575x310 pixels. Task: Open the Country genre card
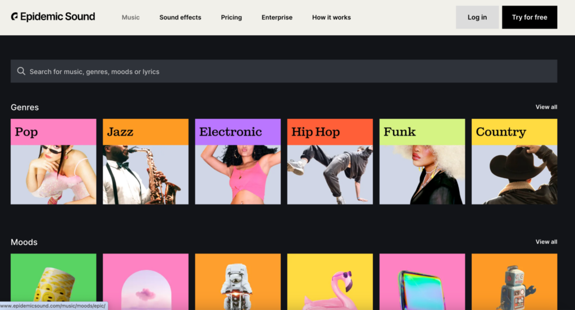[x=514, y=161]
